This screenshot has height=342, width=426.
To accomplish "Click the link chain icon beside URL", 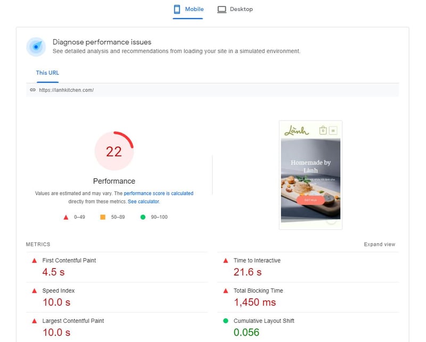I will tap(32, 90).
